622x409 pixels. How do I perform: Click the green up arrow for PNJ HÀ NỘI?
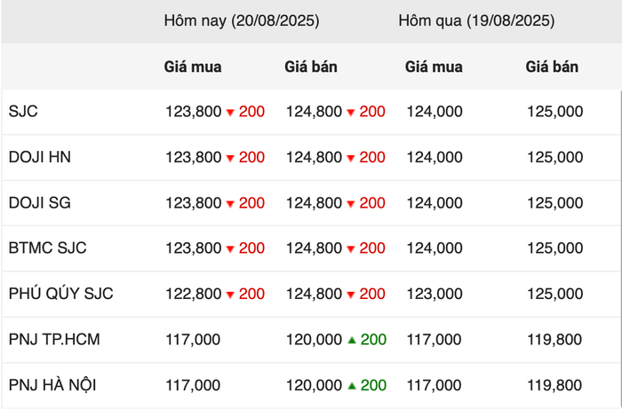[x=352, y=385]
